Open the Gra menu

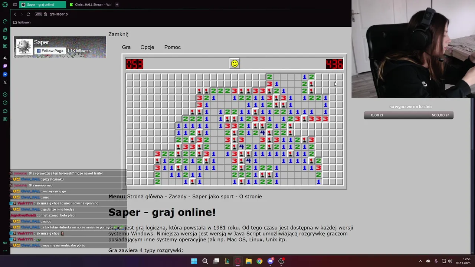tap(126, 47)
